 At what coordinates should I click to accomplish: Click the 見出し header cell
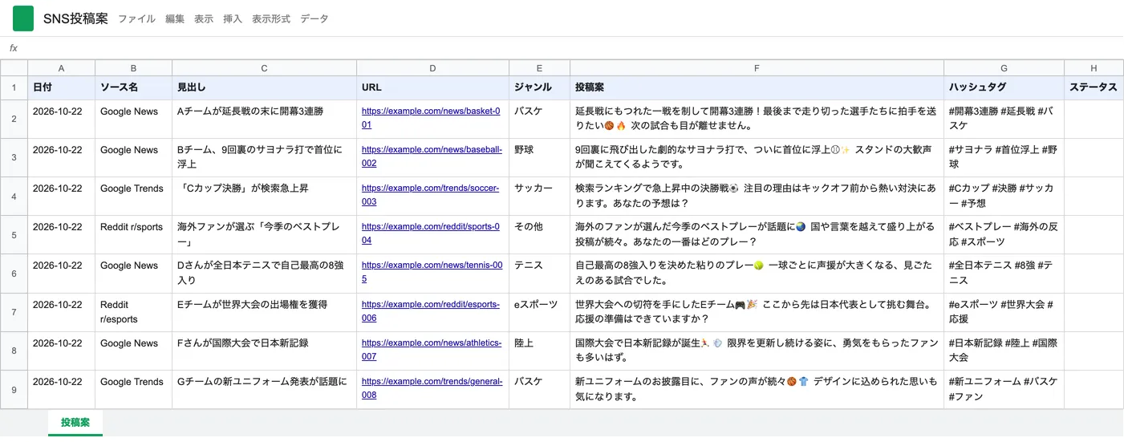click(264, 88)
